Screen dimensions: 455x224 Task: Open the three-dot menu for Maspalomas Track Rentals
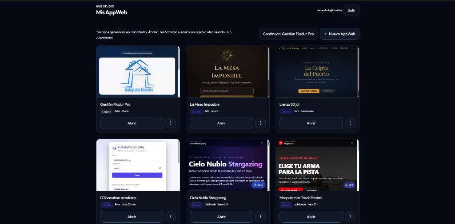point(350,217)
